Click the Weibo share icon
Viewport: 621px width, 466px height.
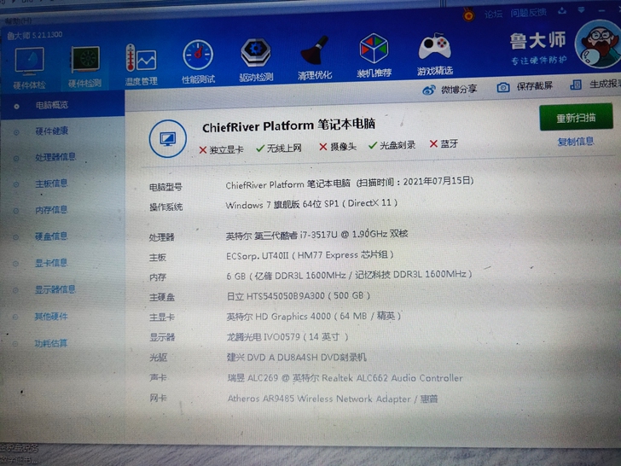click(429, 90)
